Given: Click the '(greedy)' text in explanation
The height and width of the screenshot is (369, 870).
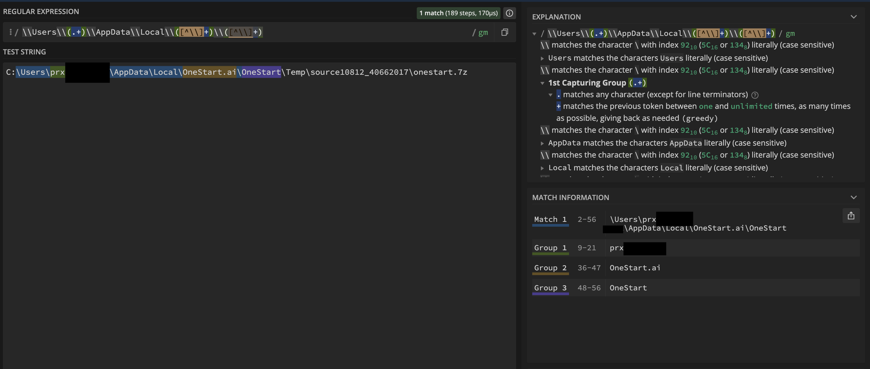Looking at the screenshot, I should (700, 118).
